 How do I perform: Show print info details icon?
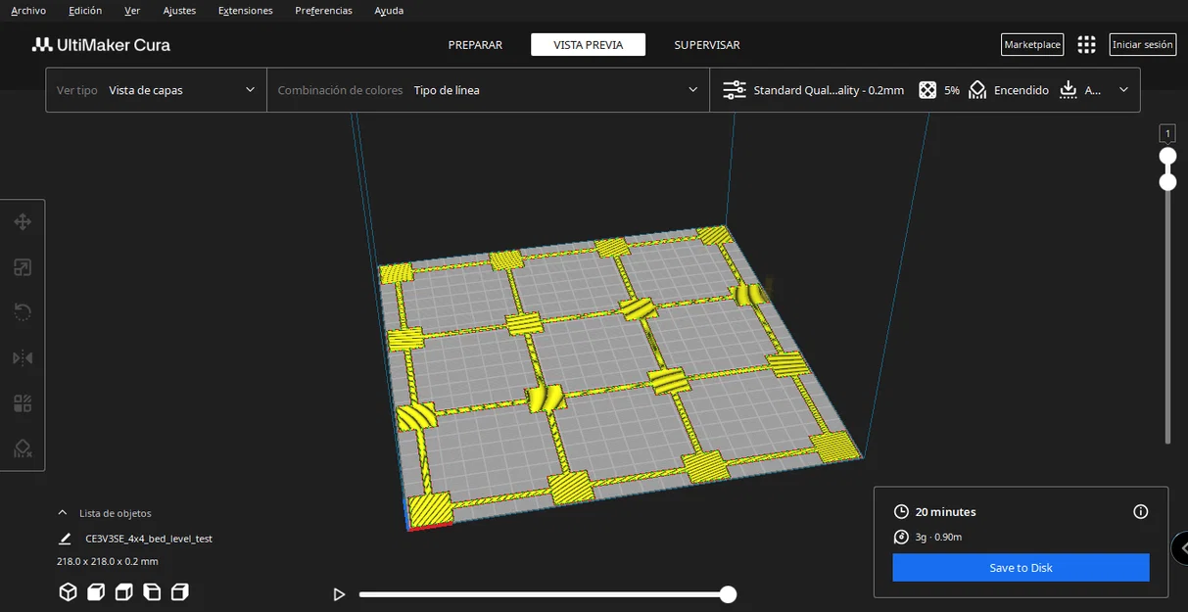point(1140,511)
